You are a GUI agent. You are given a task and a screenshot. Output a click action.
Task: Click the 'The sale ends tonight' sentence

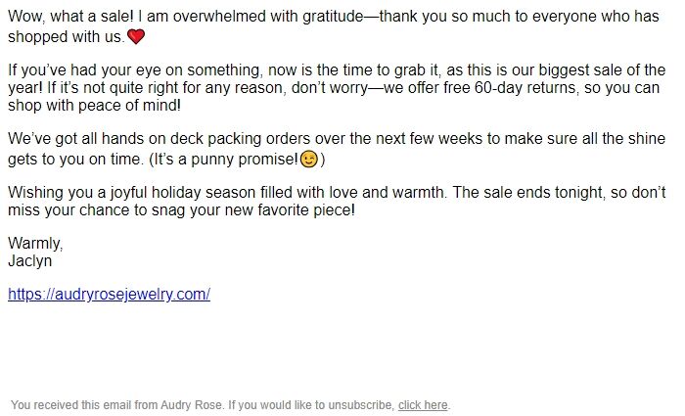[x=527, y=192]
